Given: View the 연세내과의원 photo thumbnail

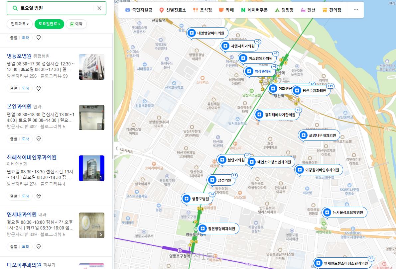Looking at the screenshot, I should tap(92, 225).
